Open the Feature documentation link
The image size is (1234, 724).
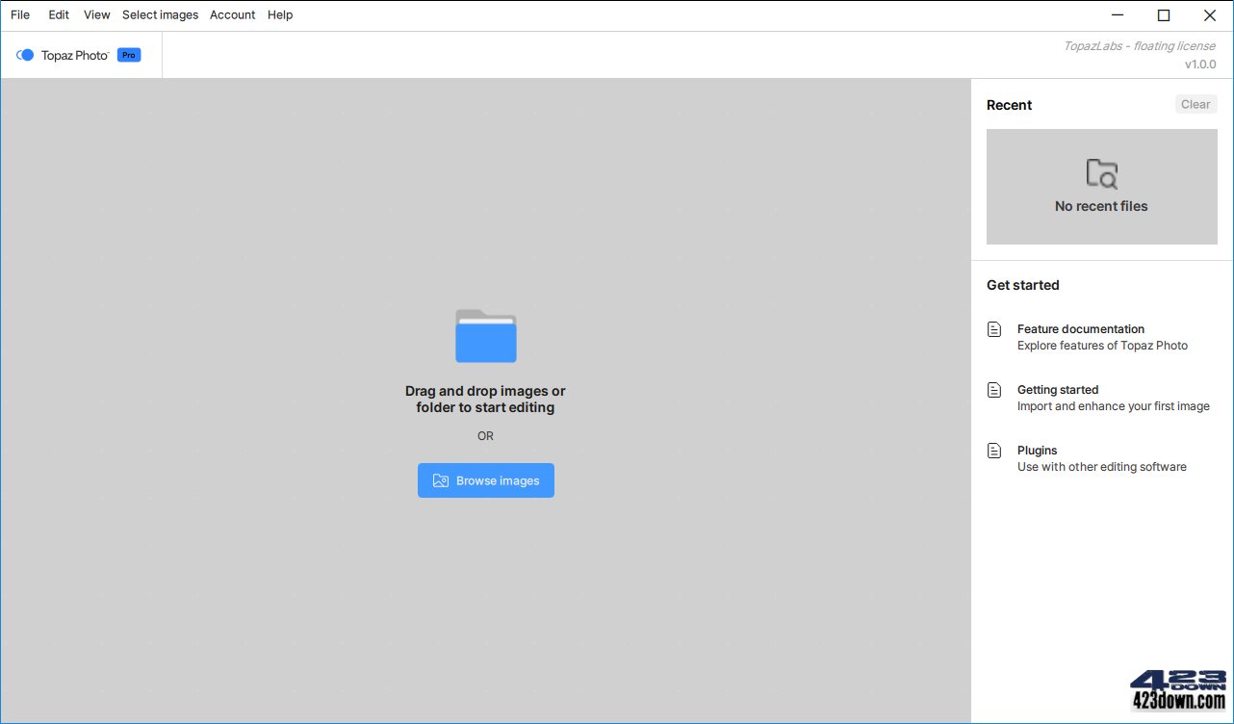1080,329
